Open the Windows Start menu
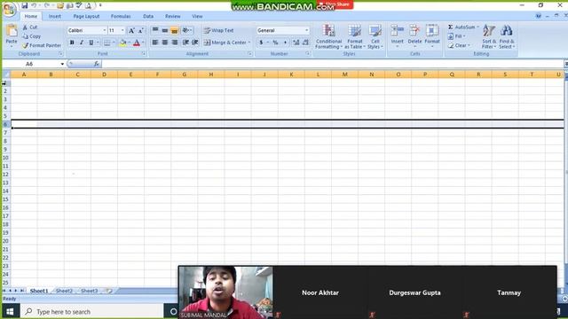Viewport: 568px width, 319px height. tap(10, 311)
